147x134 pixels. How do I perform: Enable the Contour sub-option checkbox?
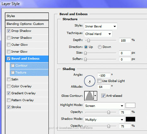[x=13, y=66]
